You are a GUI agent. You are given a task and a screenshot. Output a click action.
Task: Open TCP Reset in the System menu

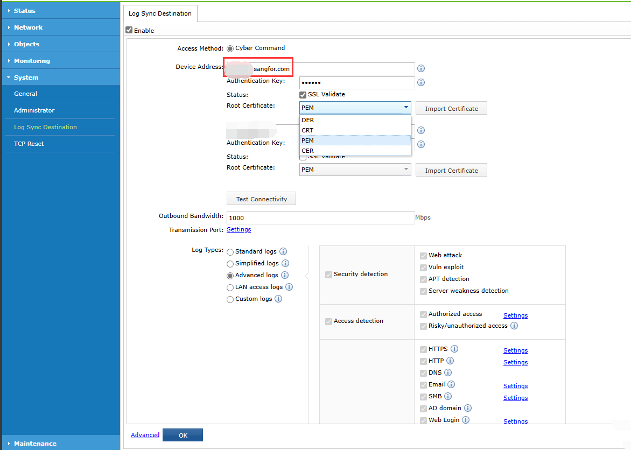pyautogui.click(x=29, y=144)
